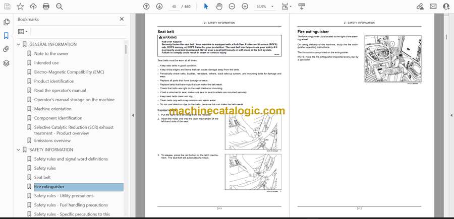Open bookmark options dropdown menu
Screen dimensions: 454x219
pos(23,31)
